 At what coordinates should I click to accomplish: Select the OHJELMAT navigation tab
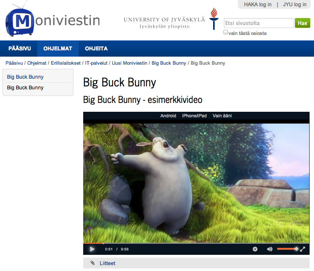pos(58,49)
